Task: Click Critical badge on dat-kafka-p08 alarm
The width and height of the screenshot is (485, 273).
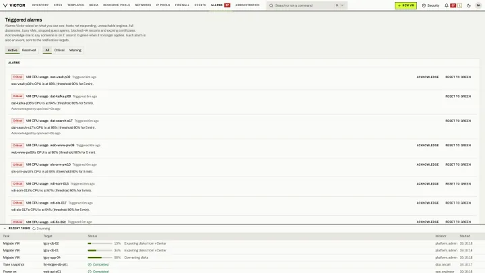Action: [x=18, y=96]
